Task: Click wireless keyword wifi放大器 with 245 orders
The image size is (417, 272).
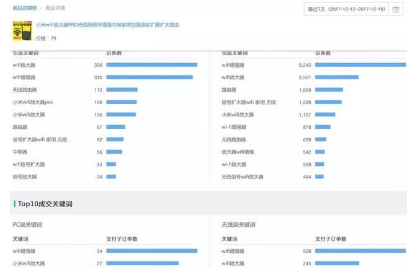Action: pyautogui.click(x=233, y=263)
